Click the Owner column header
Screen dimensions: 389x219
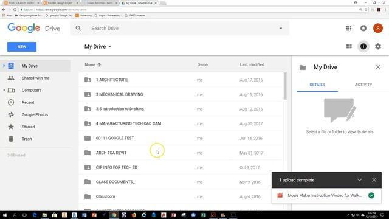point(203,65)
